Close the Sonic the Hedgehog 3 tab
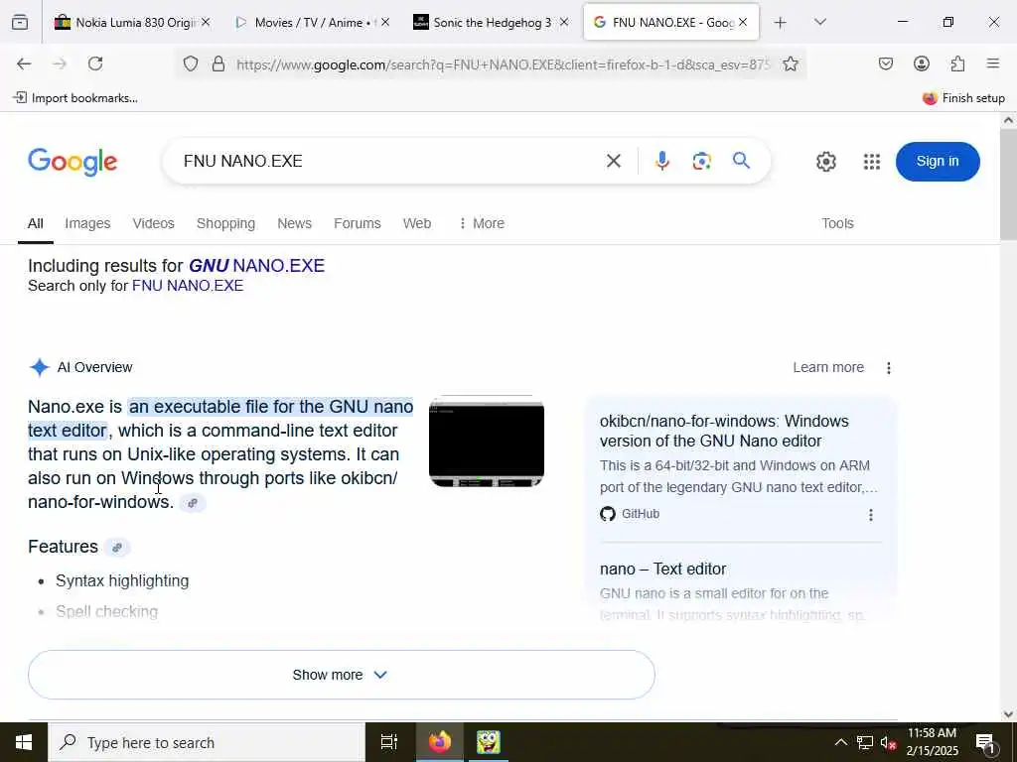Screen dimensions: 1017x762 [564, 22]
